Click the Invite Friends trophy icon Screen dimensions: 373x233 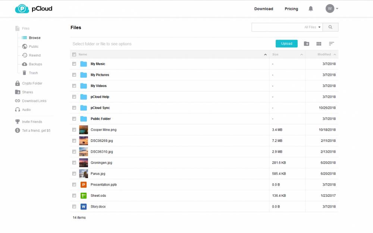[x=18, y=121]
